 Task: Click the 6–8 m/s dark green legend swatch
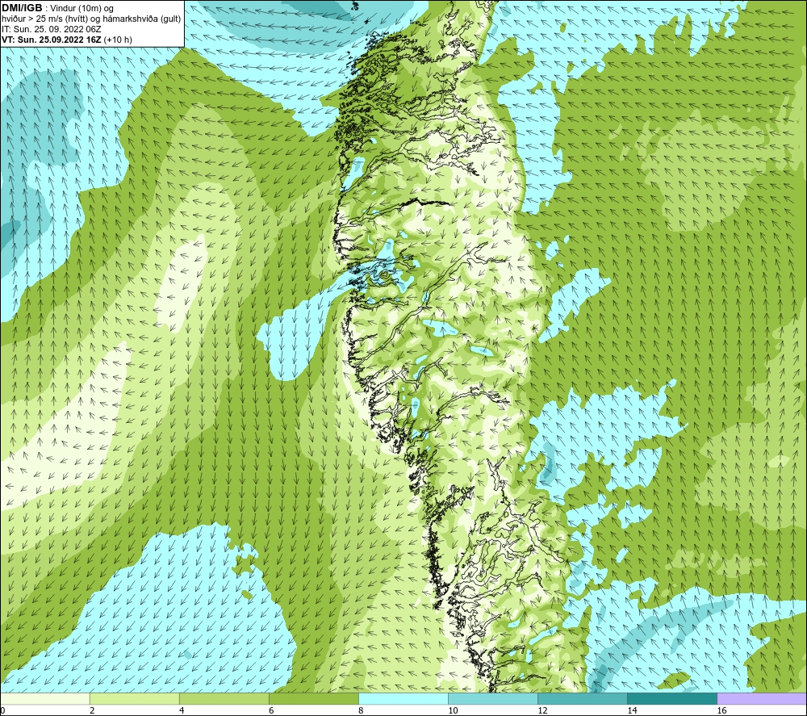point(314,698)
